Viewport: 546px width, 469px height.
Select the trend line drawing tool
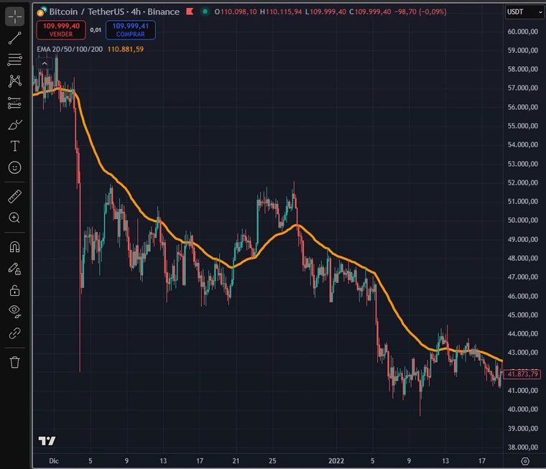click(14, 38)
